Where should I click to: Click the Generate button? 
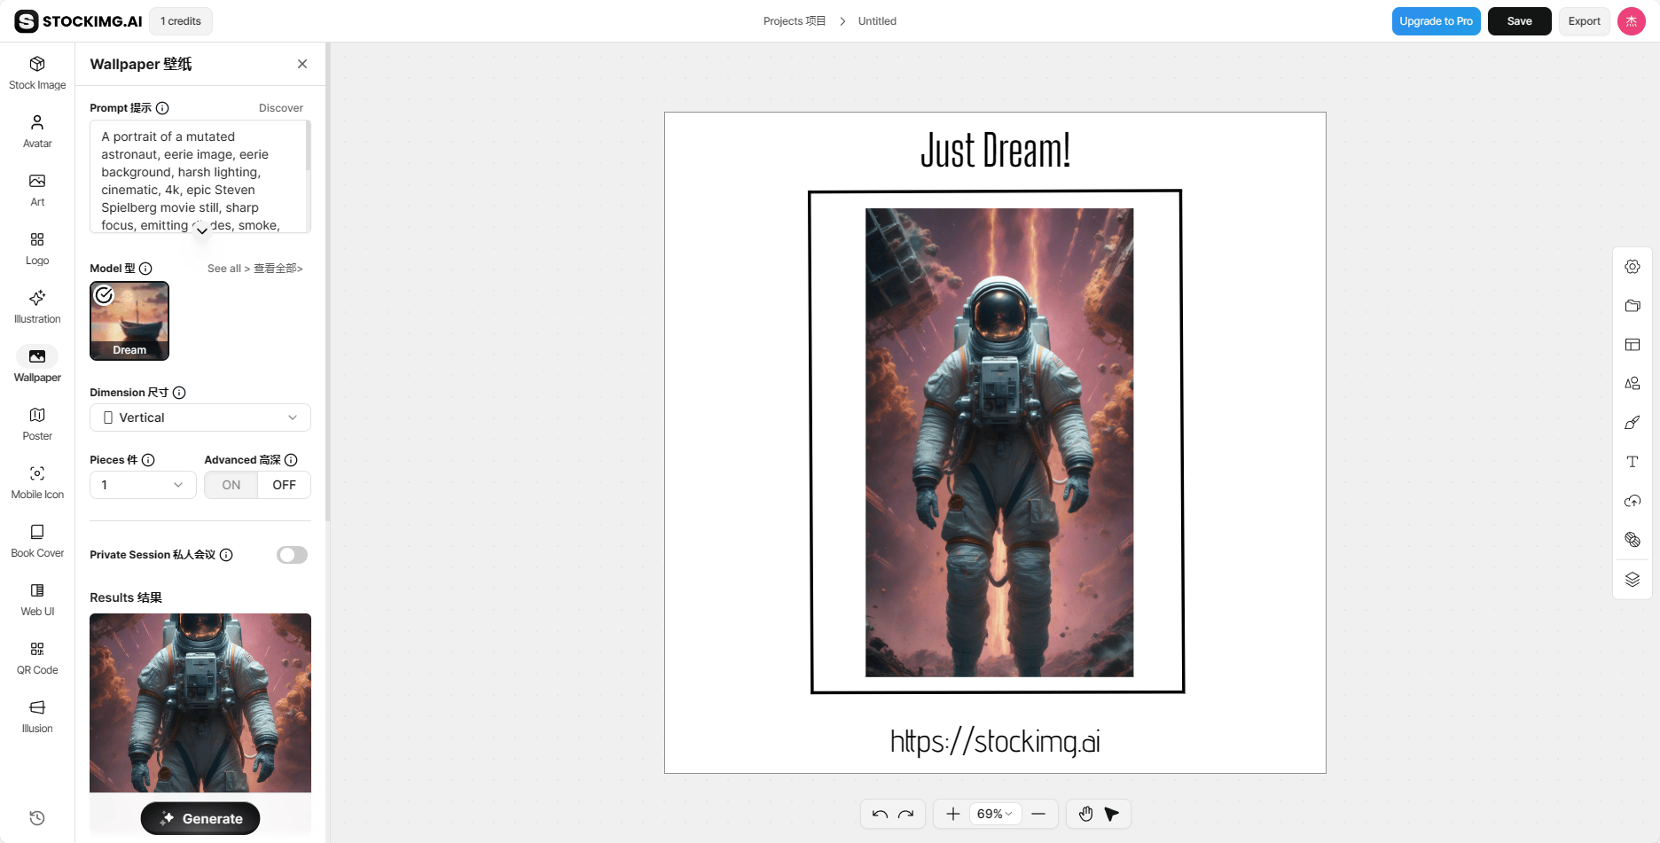[200, 818]
